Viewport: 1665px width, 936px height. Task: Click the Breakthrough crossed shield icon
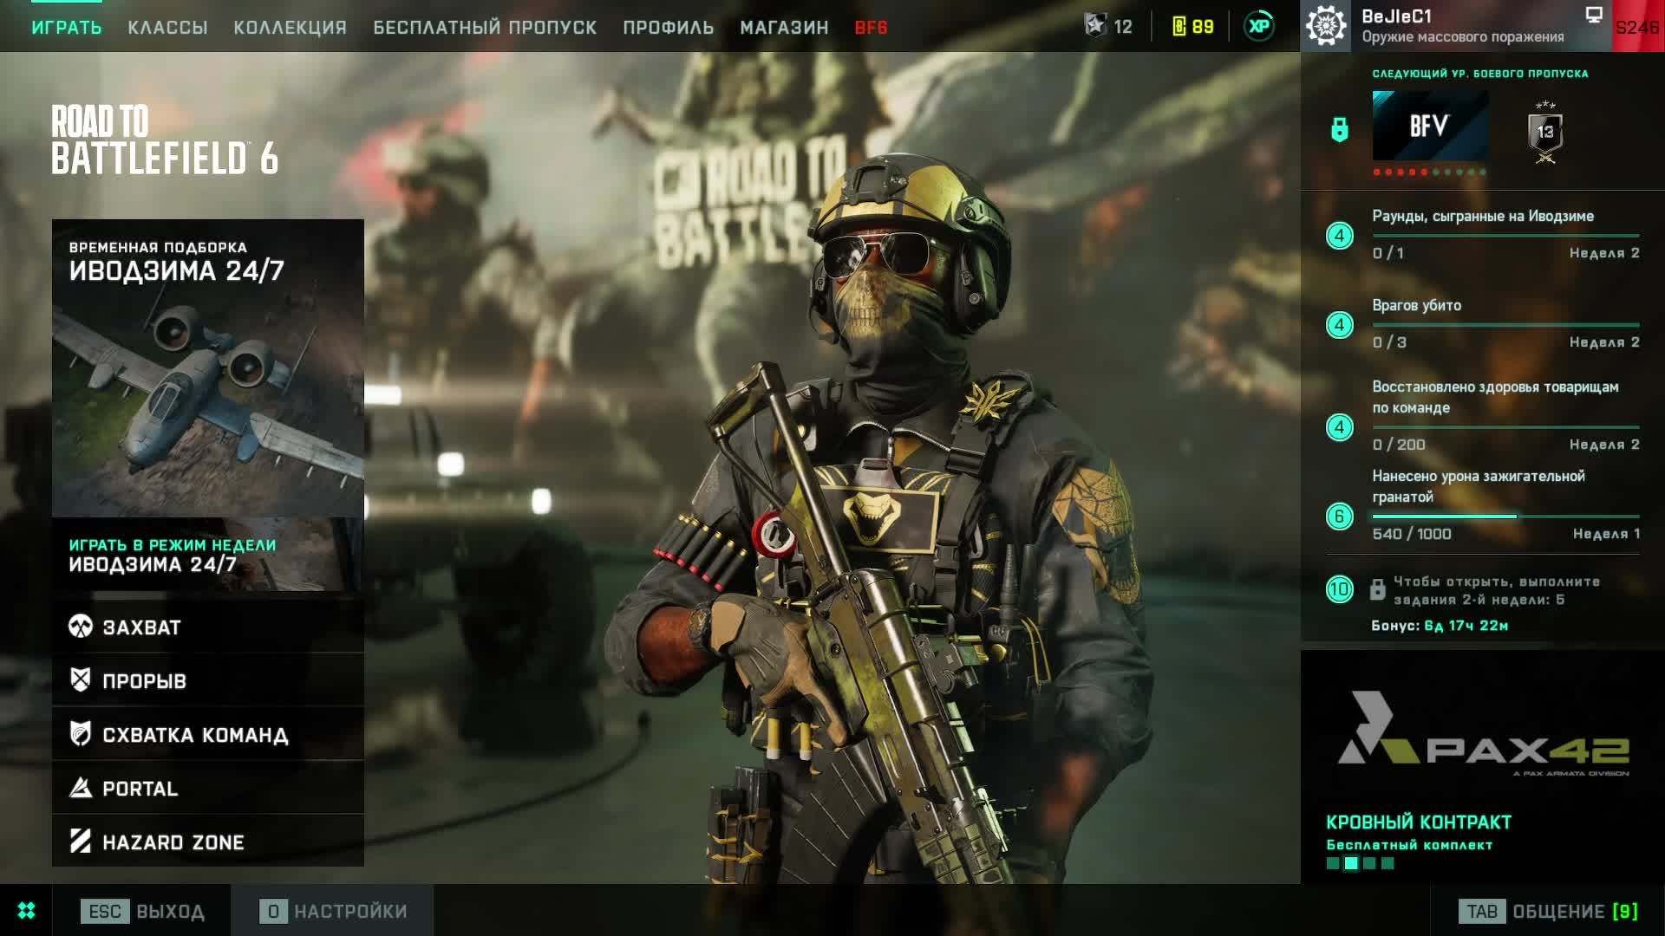point(81,680)
